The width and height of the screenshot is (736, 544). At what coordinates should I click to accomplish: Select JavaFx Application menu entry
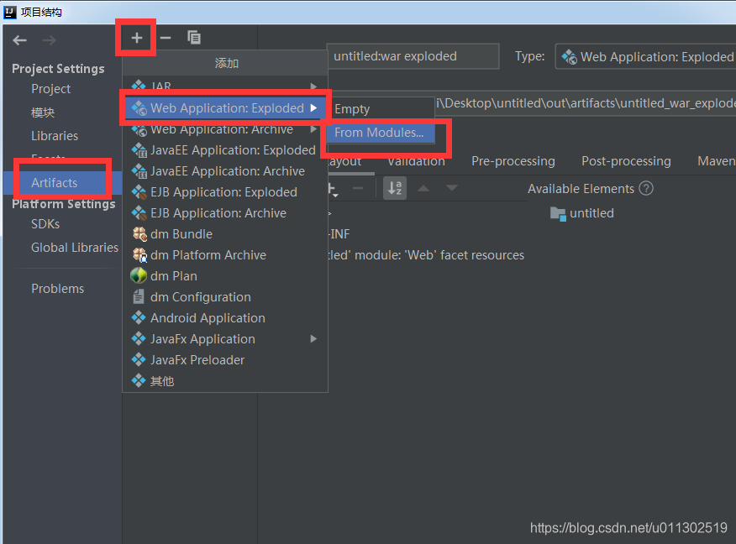click(225, 338)
